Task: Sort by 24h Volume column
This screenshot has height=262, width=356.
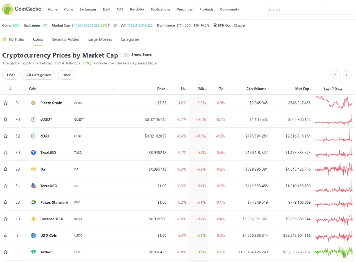Action: [257, 89]
